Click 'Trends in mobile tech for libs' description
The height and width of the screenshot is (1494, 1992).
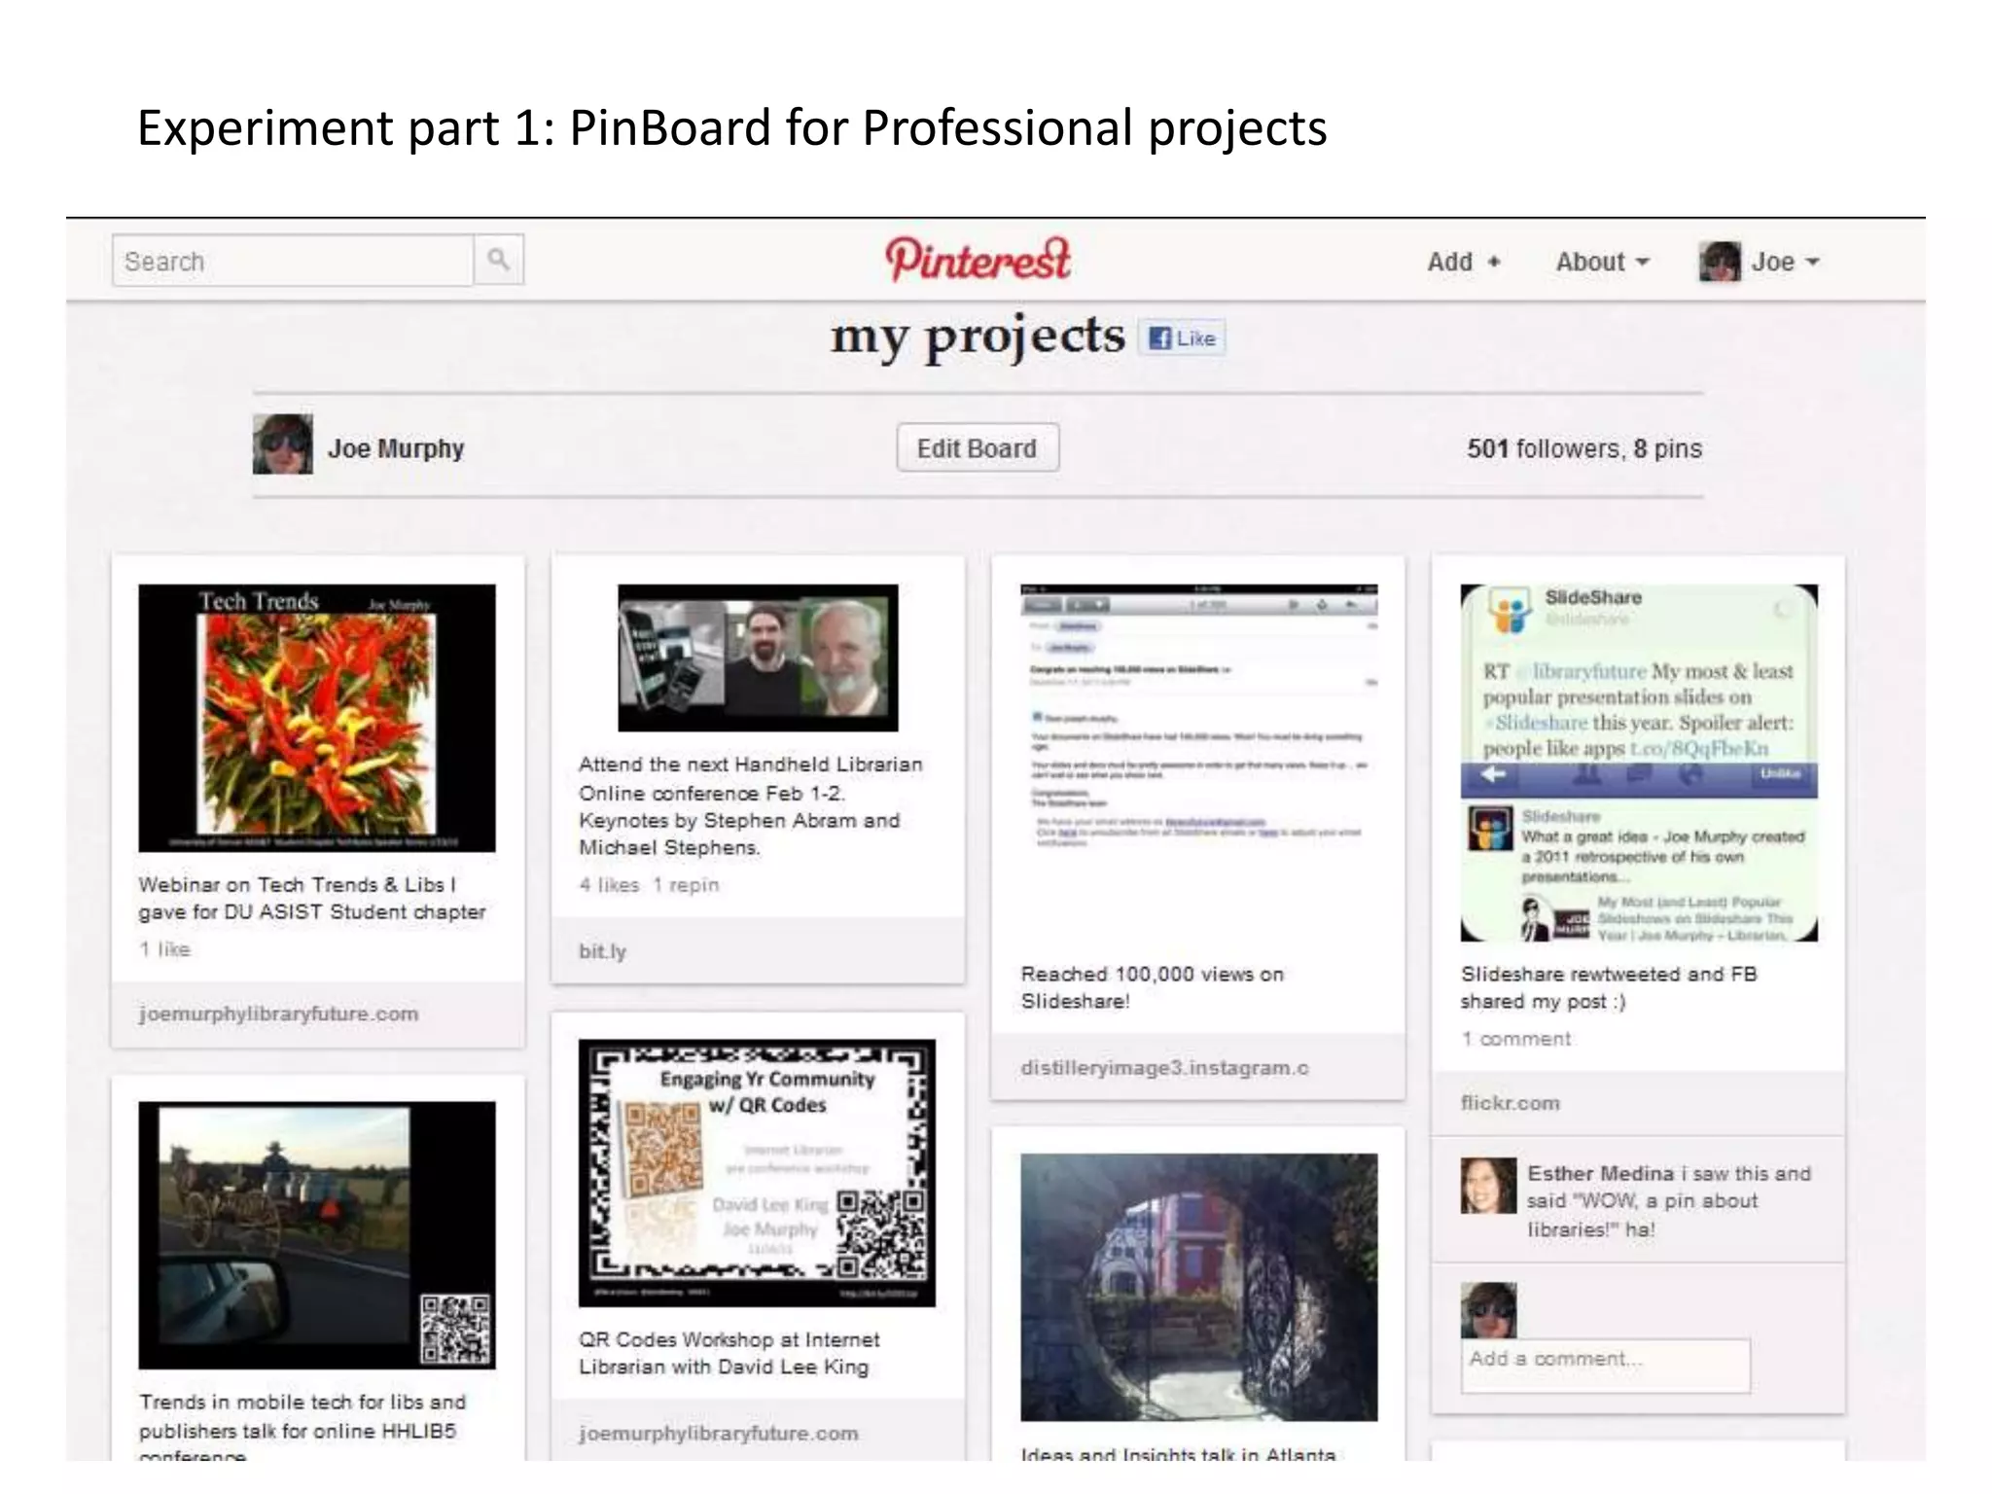(x=302, y=1428)
